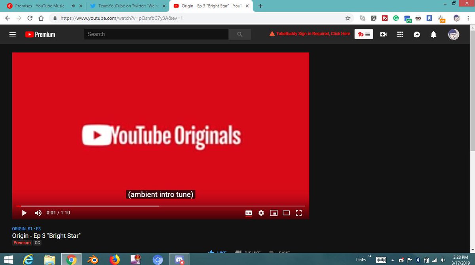The width and height of the screenshot is (475, 265).
Task: Open the taskbar volume control
Action: click(x=443, y=260)
